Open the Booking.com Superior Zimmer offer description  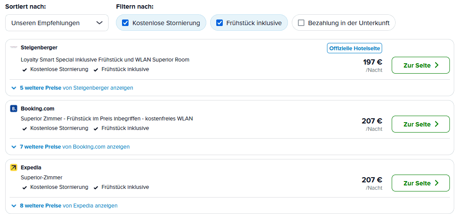pyautogui.click(x=107, y=119)
